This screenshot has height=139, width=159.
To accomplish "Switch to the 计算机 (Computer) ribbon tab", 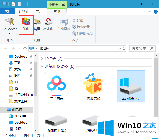I will 24,11.
